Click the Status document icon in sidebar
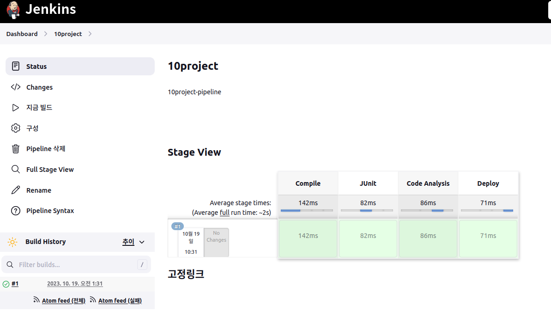Screen dimensions: 551x317 [15, 66]
